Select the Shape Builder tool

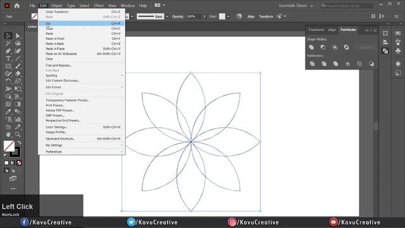[8, 96]
